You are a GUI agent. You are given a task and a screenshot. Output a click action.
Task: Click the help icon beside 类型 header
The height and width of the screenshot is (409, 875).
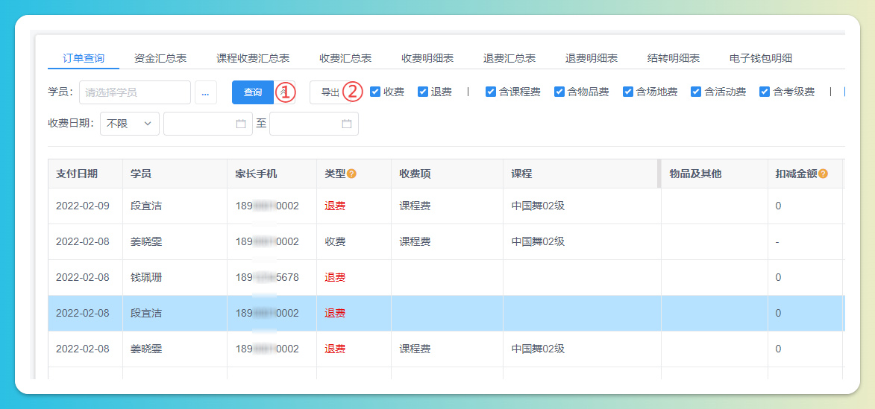(351, 174)
